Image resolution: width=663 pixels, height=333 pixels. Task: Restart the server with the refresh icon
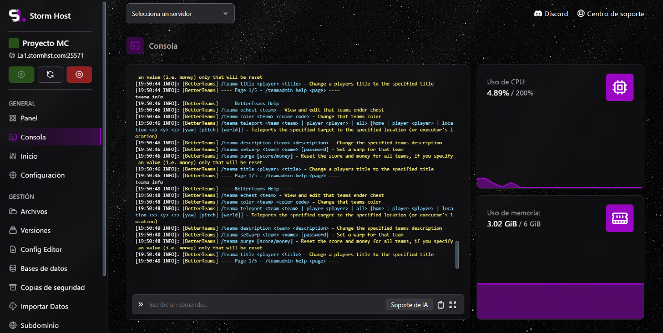pyautogui.click(x=50, y=74)
